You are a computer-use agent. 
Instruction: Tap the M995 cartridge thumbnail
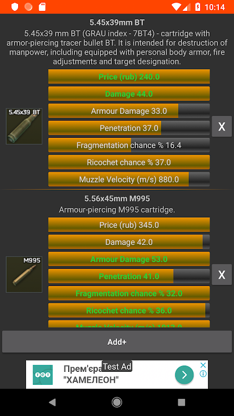click(x=24, y=275)
